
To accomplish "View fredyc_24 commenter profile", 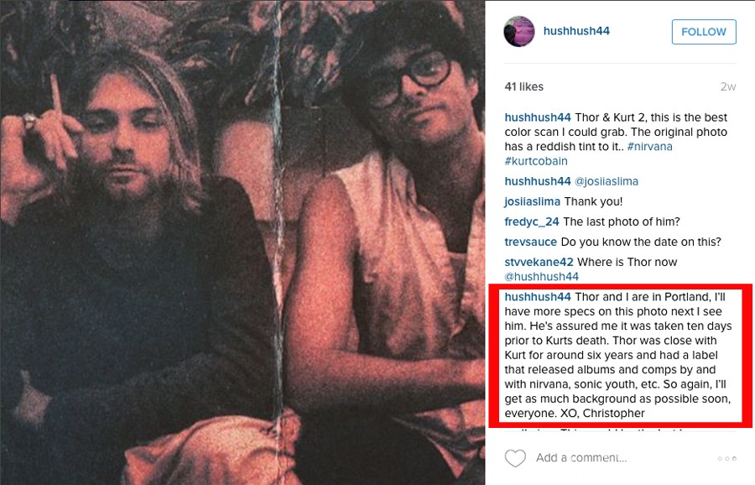I will tap(532, 222).
